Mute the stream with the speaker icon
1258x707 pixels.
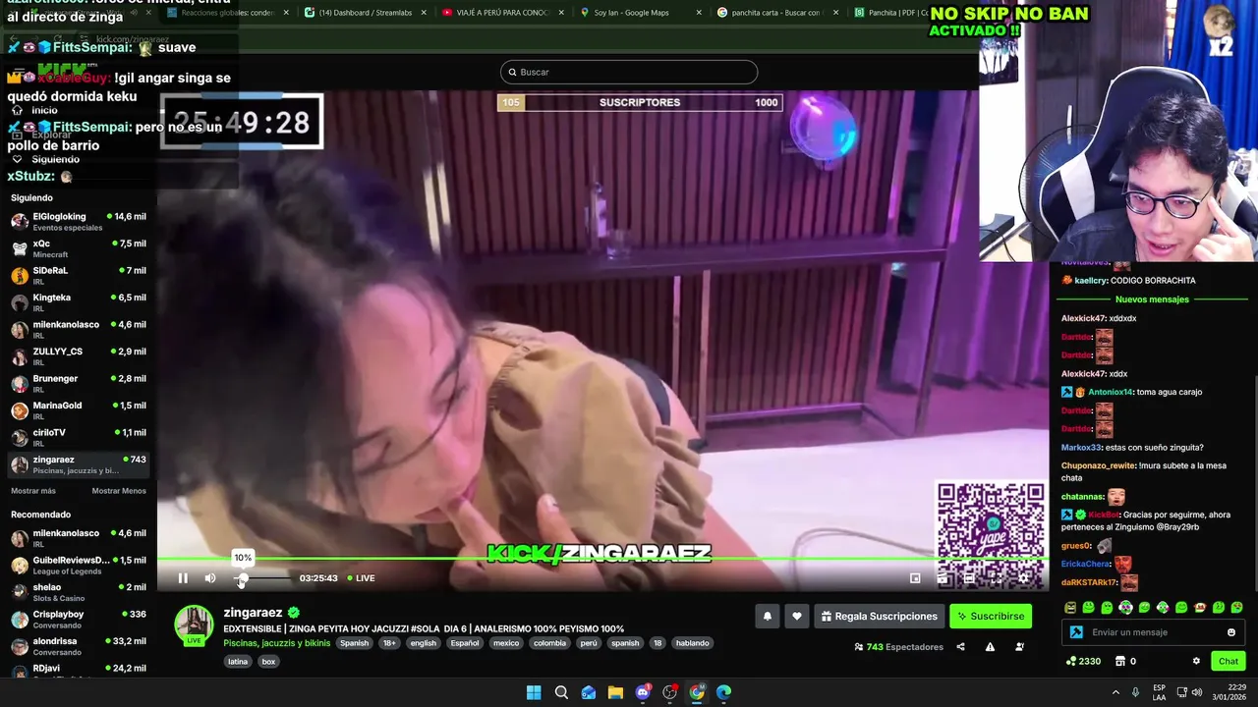point(210,578)
